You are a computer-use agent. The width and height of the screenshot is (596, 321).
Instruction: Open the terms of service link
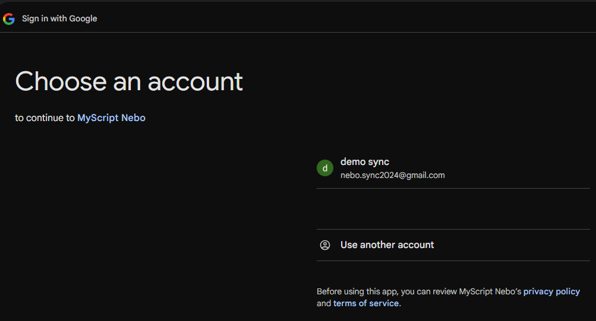point(366,303)
